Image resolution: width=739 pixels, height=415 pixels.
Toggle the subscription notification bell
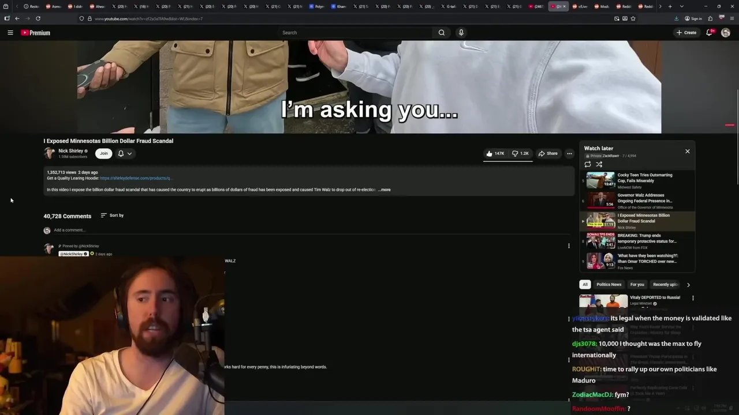click(x=121, y=153)
